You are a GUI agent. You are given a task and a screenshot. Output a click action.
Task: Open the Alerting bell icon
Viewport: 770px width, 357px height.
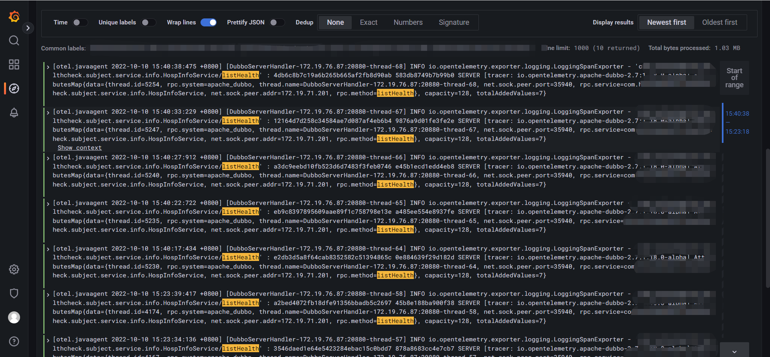14,112
